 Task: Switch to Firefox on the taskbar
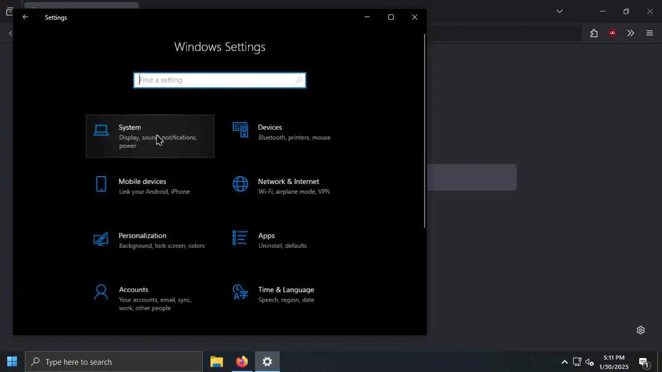(x=242, y=362)
